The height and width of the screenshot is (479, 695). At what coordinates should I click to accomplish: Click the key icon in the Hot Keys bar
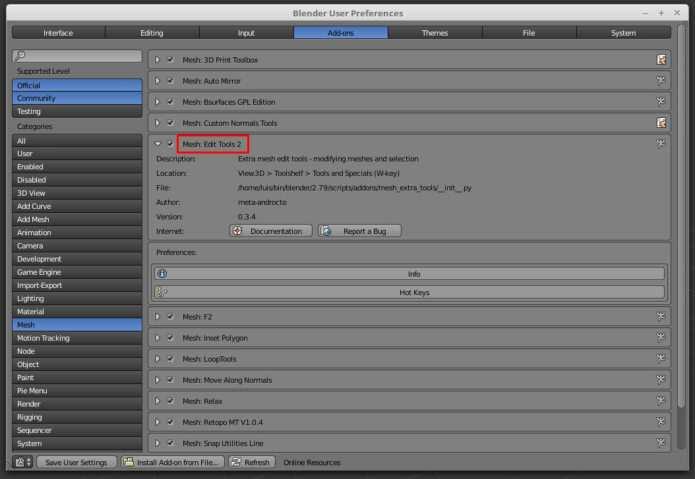click(162, 292)
